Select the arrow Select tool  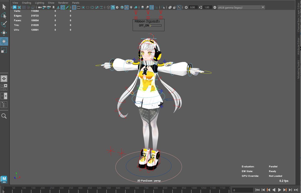tap(4, 7)
